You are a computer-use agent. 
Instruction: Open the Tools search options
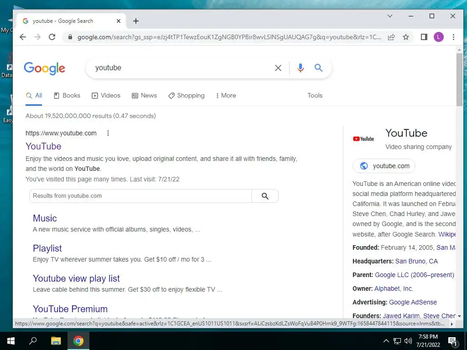[x=315, y=96]
